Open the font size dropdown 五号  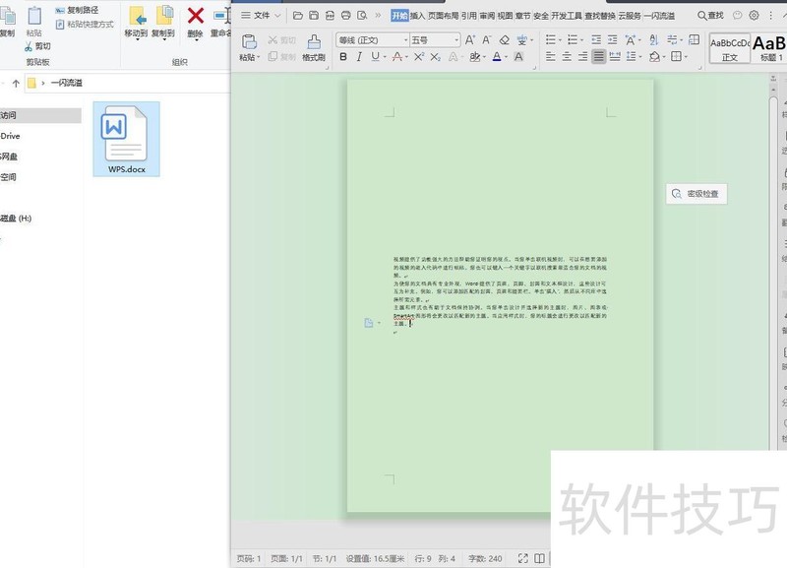click(455, 40)
